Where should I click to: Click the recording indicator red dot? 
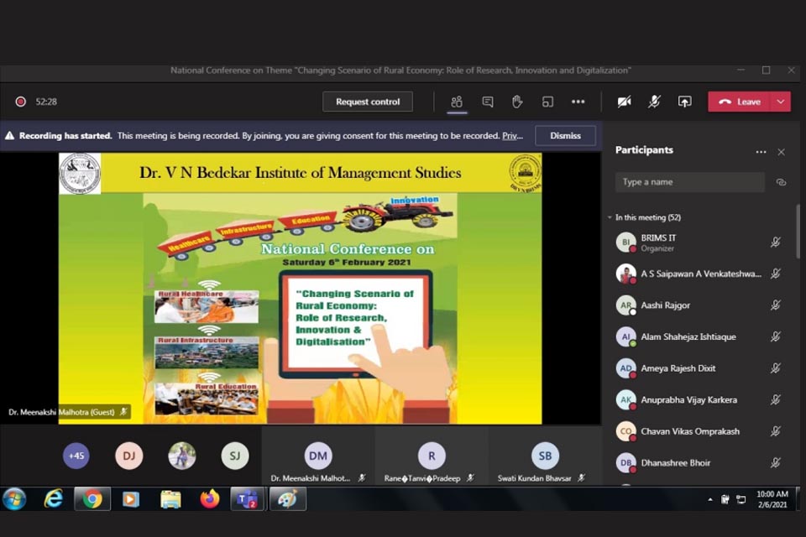[20, 102]
